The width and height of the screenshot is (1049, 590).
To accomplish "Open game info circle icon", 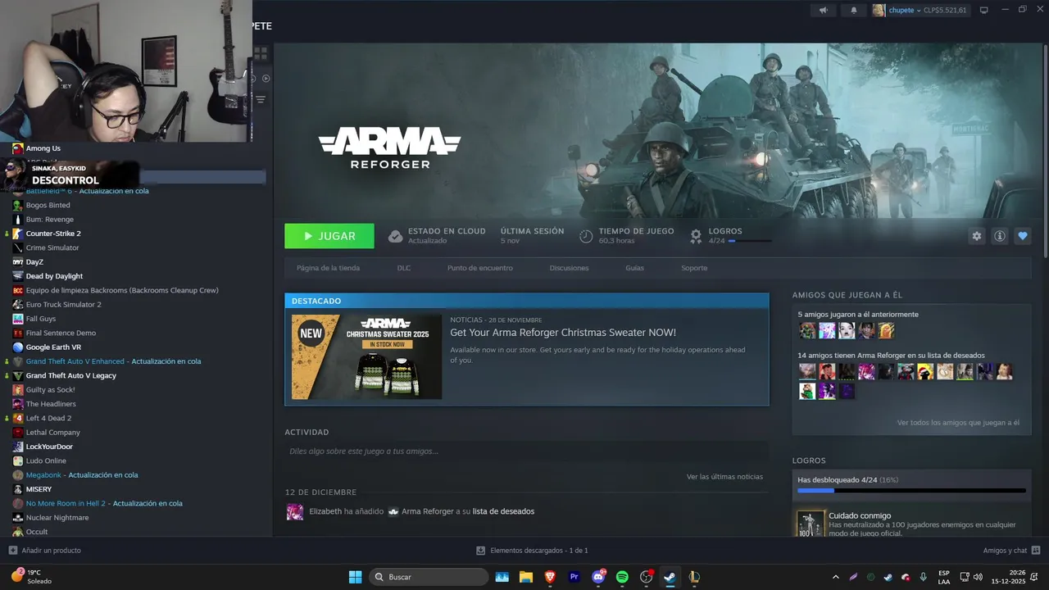I will coord(1000,236).
